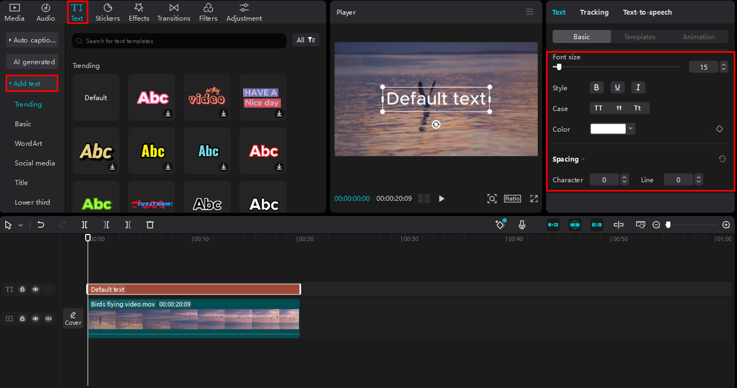This screenshot has width=737, height=388.
Task: Lock the video track
Action: pos(22,318)
